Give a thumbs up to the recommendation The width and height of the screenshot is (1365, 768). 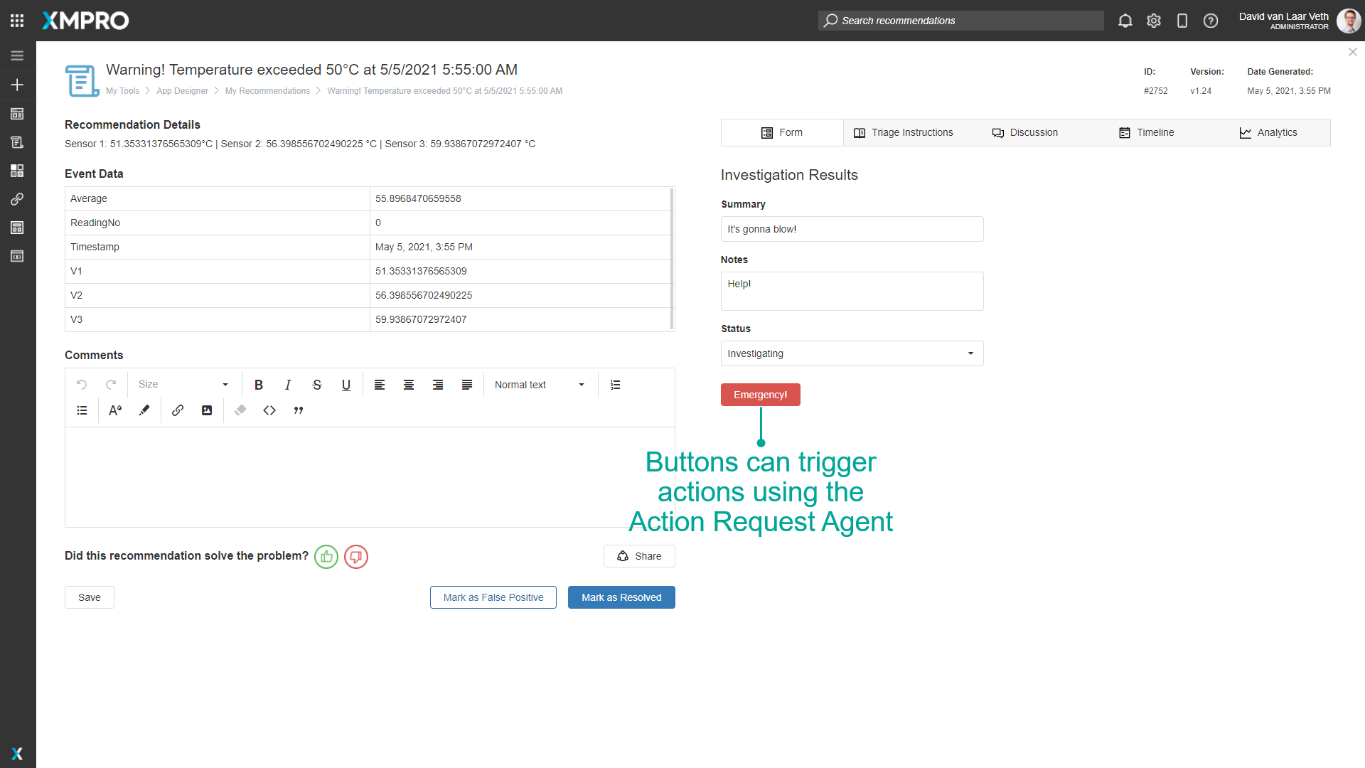[326, 557]
